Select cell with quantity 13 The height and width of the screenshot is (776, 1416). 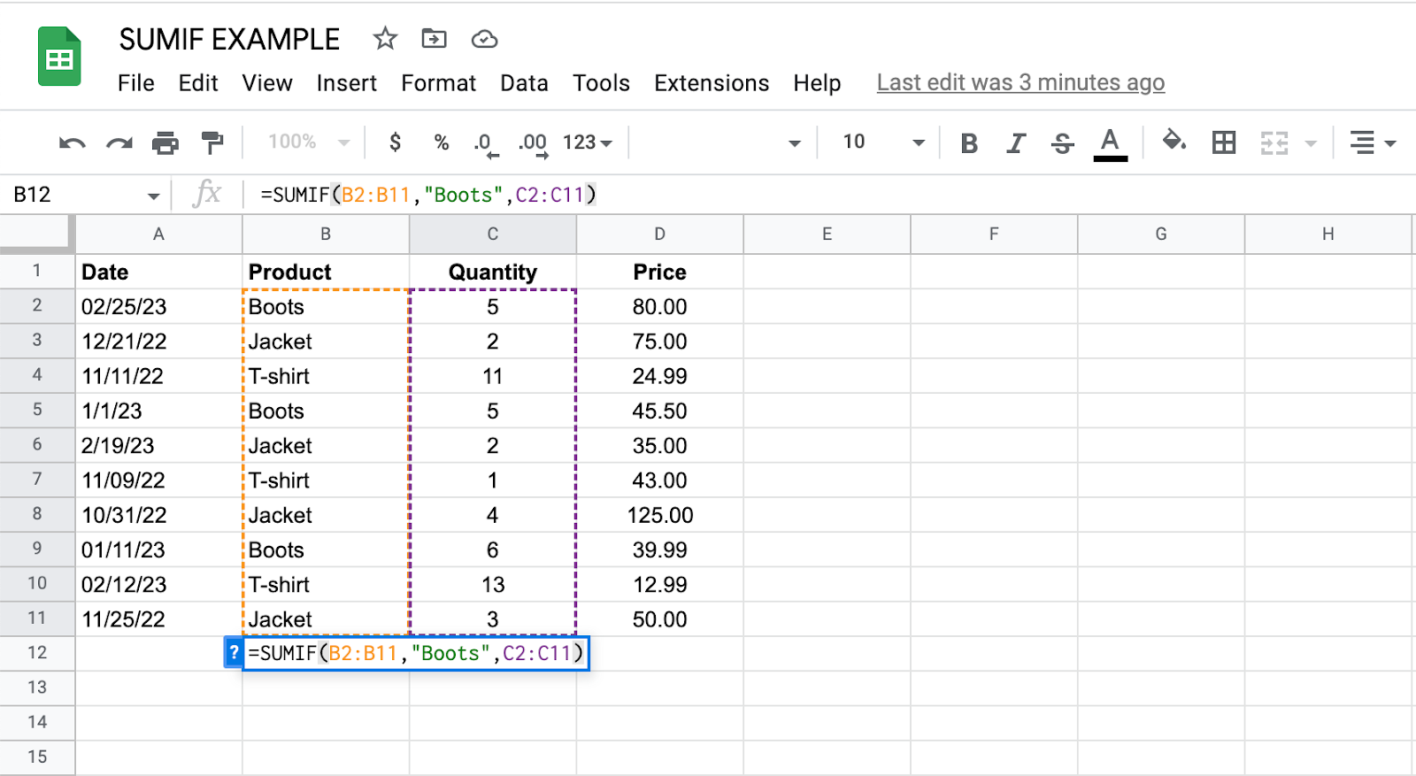tap(493, 584)
